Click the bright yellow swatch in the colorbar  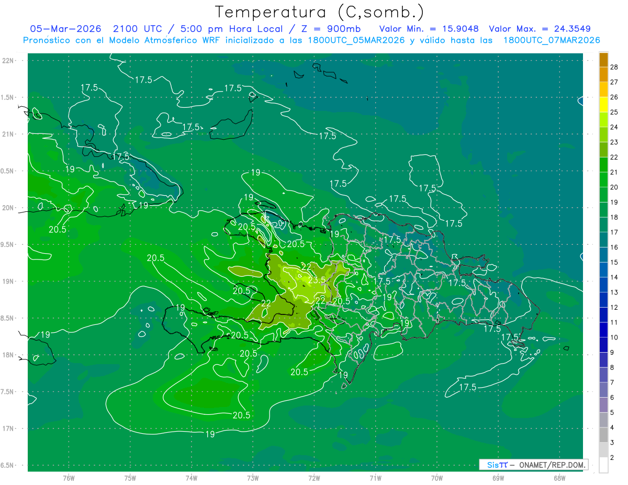(603, 105)
